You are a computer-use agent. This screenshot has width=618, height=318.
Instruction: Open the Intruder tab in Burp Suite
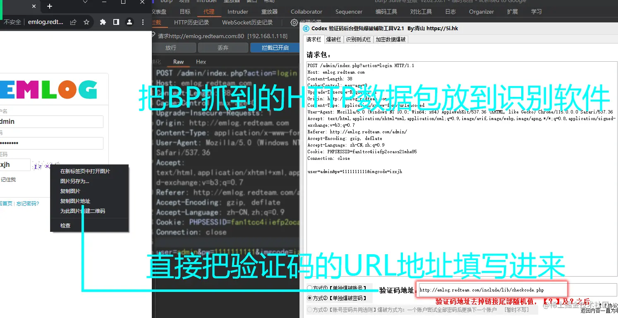[238, 12]
